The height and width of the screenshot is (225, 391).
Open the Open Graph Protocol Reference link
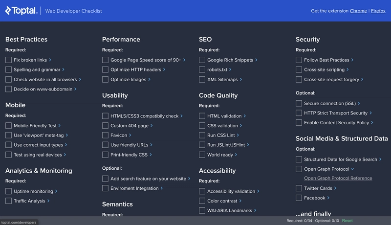tap(338, 178)
